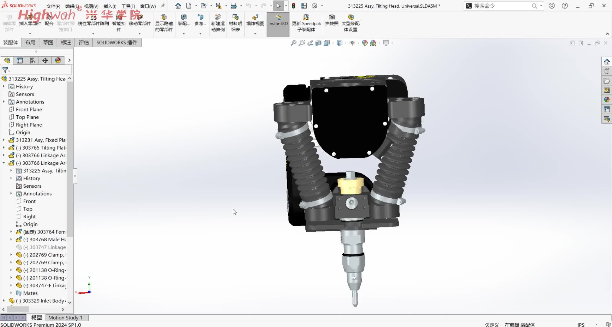Expand the Mates folder
Viewport: 612px width, 327px height.
click(11, 293)
